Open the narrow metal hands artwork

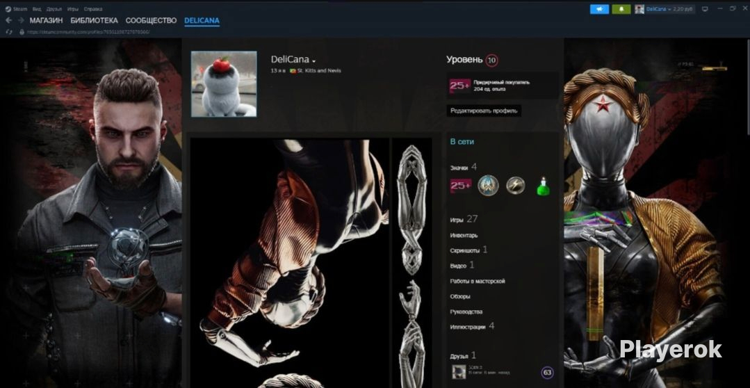(x=411, y=263)
